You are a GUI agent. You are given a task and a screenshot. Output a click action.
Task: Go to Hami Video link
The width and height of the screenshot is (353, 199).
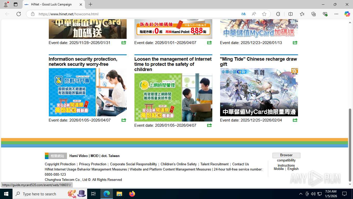click(79, 156)
